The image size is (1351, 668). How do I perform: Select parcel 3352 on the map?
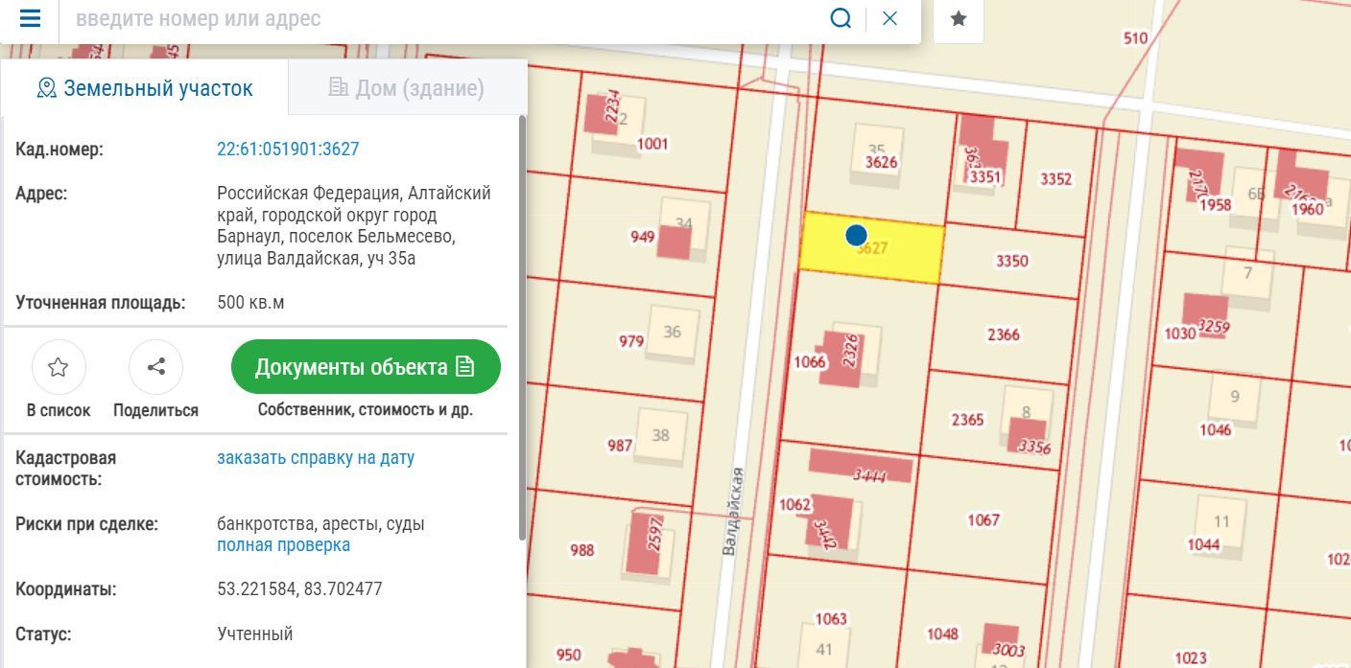coord(1055,179)
